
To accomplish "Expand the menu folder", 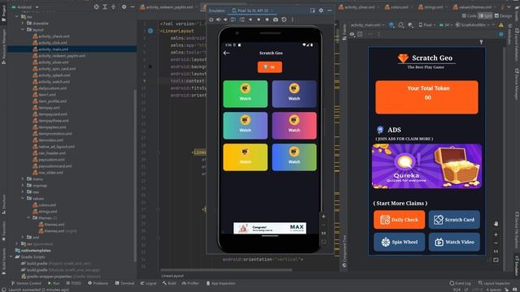I will click(x=24, y=178).
